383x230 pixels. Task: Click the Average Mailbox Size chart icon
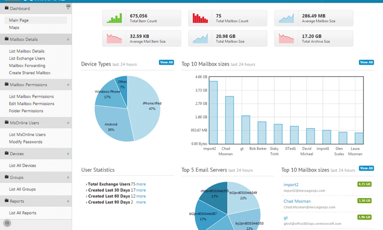click(x=287, y=18)
